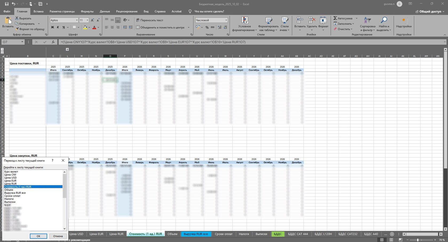This screenshot has height=242, width=448.
Task: Open Сортировка и фильтр menu
Action: (367, 24)
